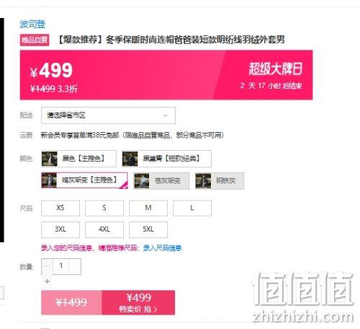
Task: Pick size M
Action: [x=148, y=208]
